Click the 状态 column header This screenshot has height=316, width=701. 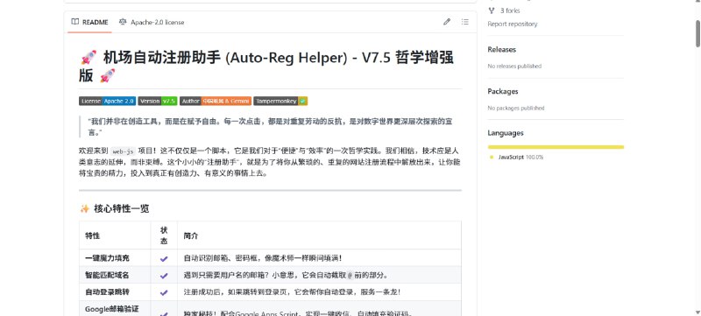164,235
